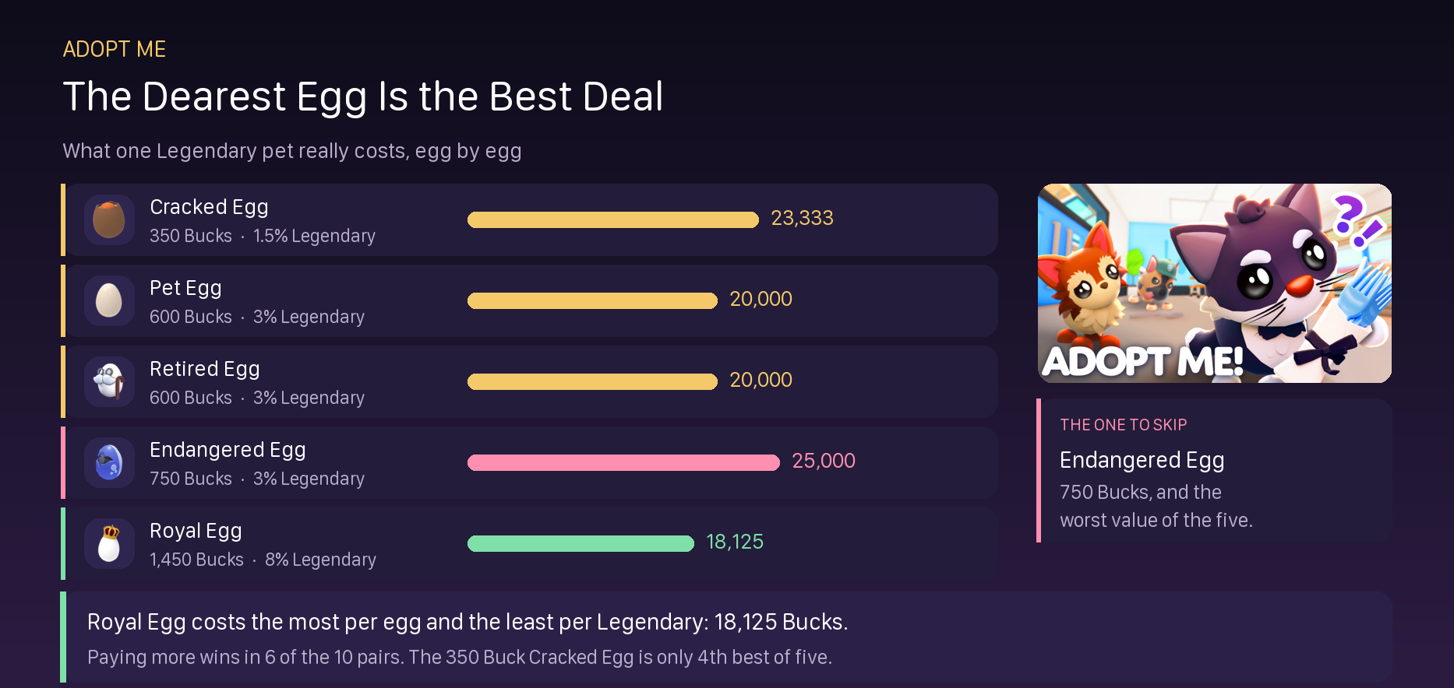
Task: Click the crowned Royal Egg icon
Action: pos(109,543)
